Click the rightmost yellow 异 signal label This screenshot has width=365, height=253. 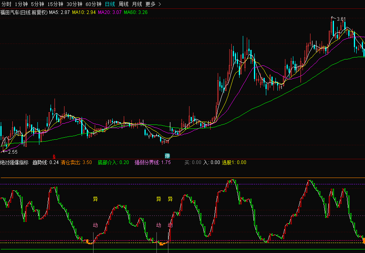point(170,199)
